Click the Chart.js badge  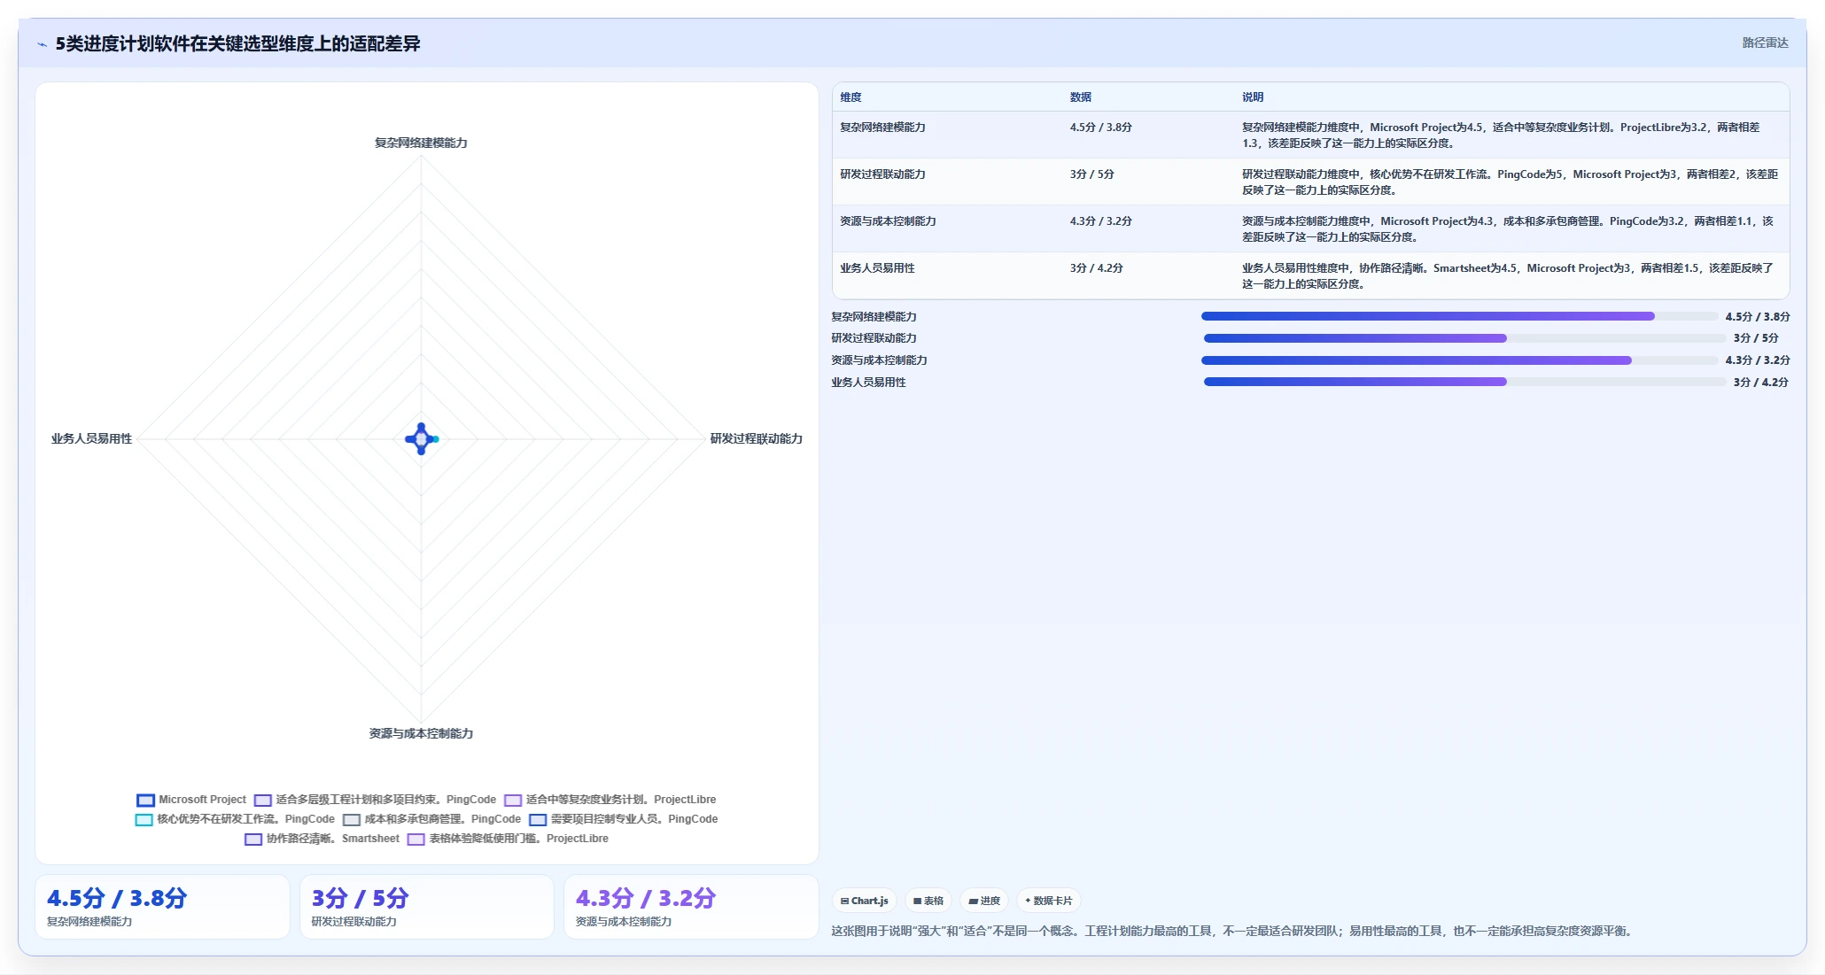coord(865,901)
